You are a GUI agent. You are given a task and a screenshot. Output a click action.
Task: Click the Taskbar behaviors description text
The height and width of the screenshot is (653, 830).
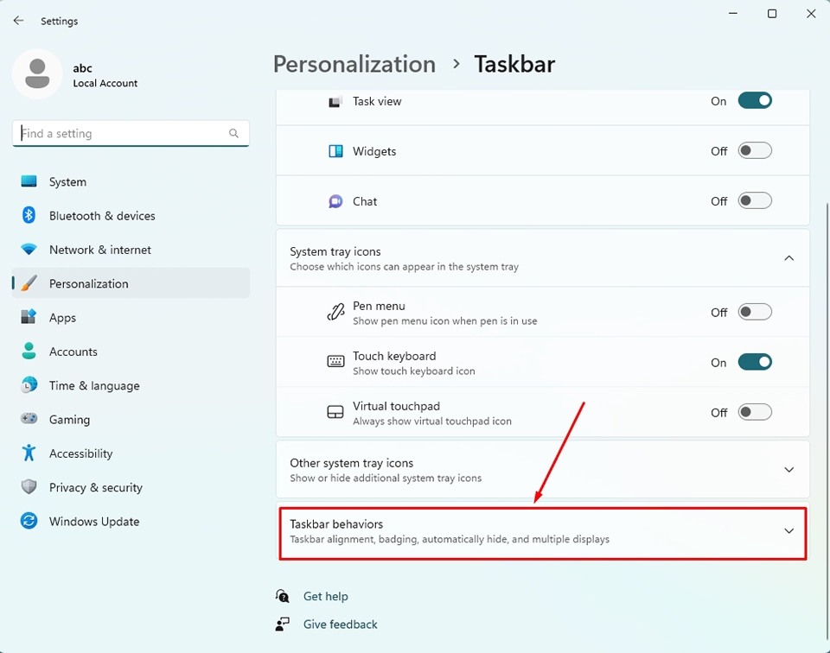450,539
